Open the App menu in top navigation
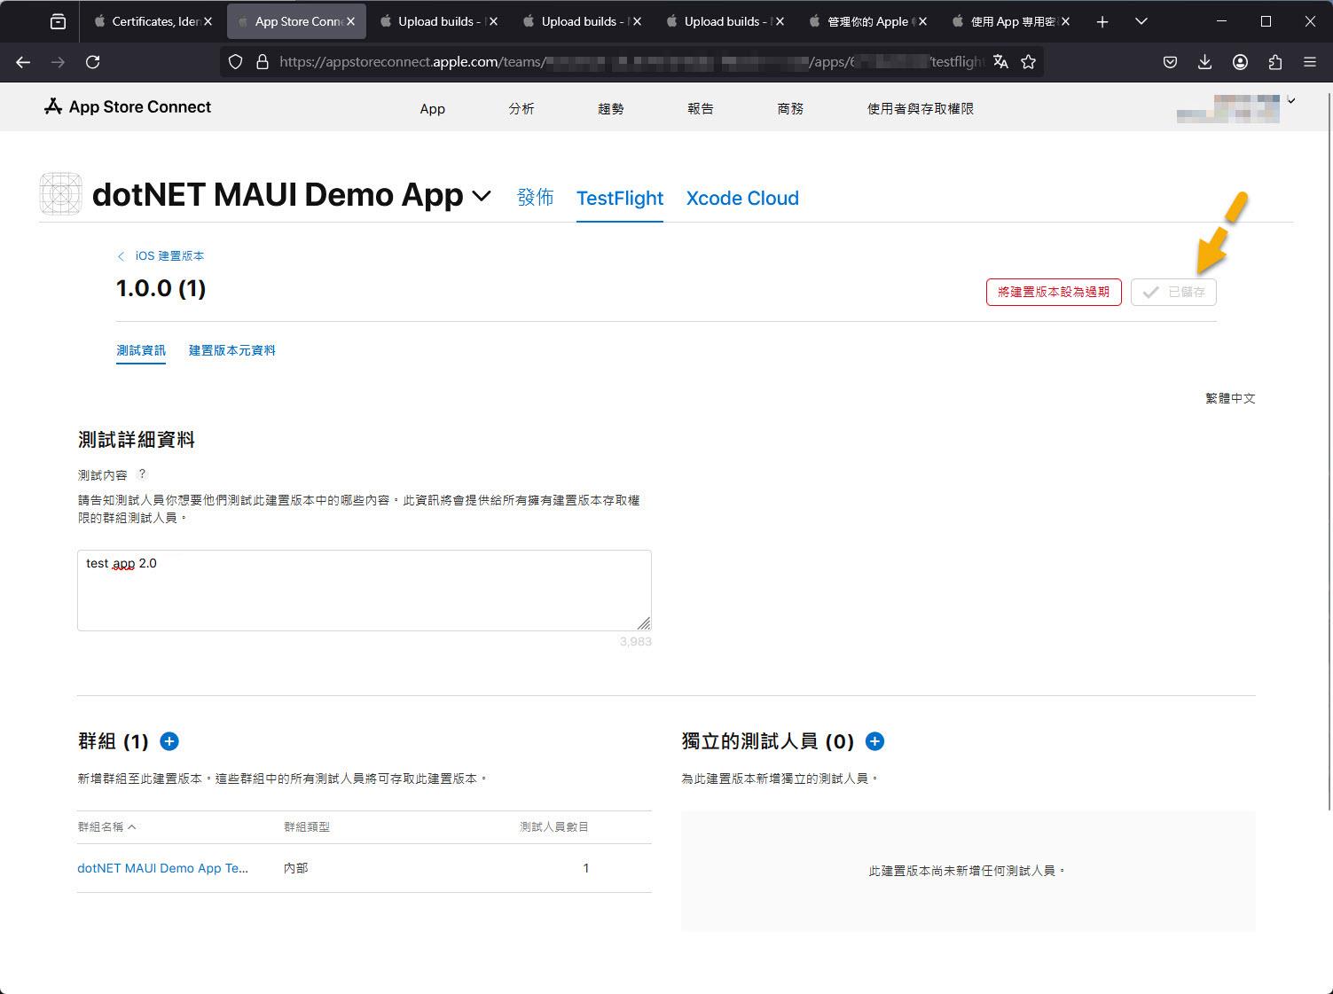 pos(433,108)
